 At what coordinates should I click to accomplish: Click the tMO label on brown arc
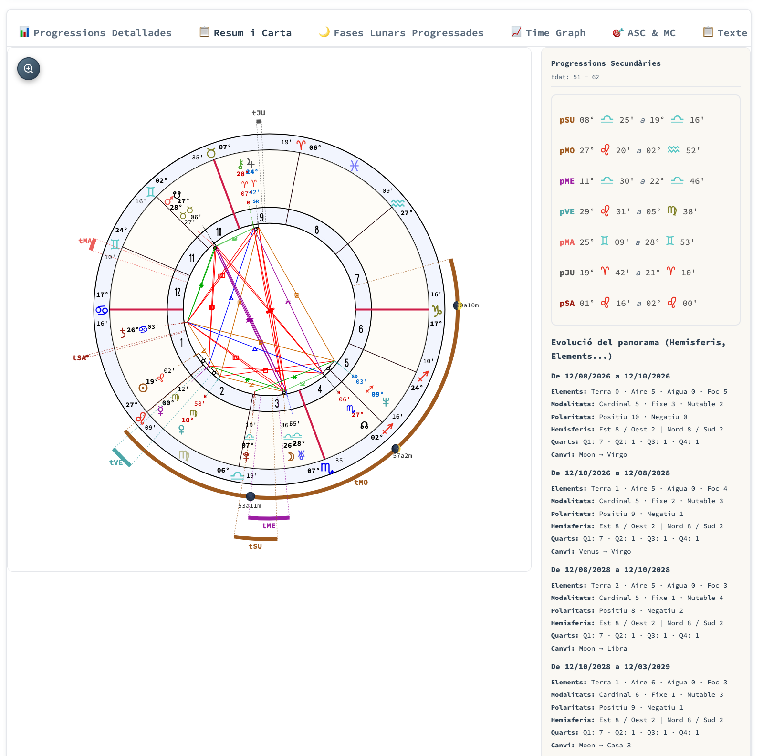coord(361,483)
